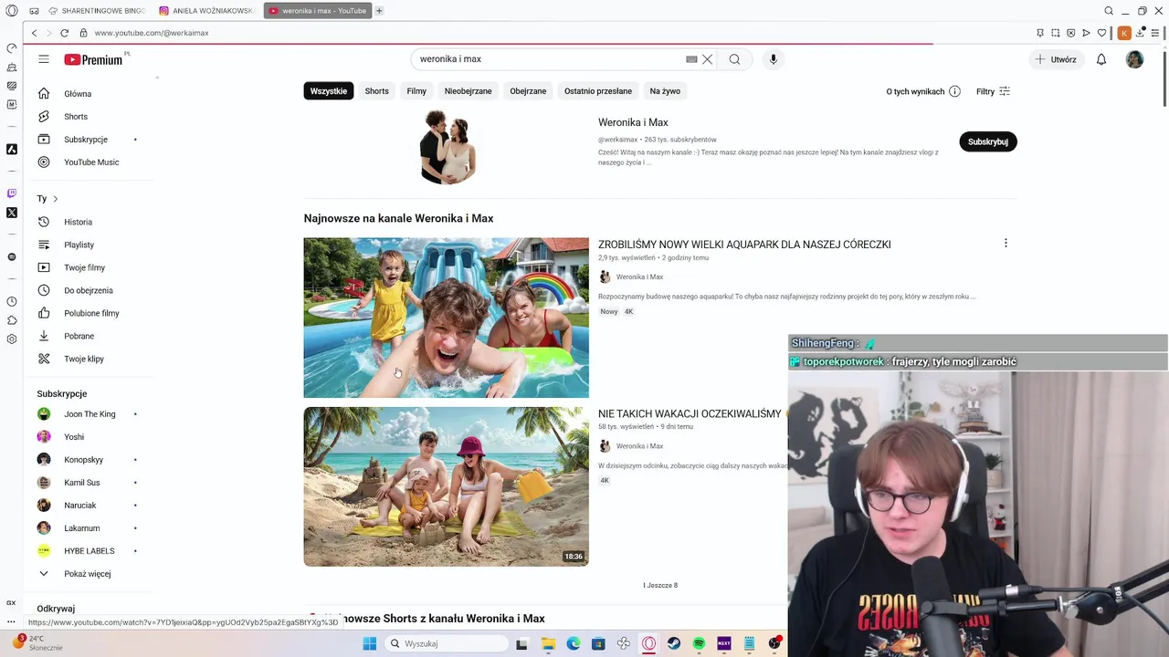The image size is (1169, 657).
Task: Expand Pokaż więcej in subscriptions list
Action: [87, 574]
